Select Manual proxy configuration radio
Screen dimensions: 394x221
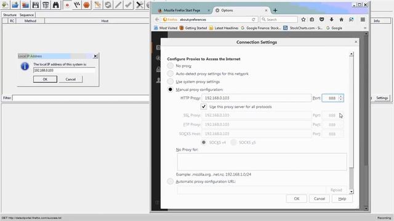point(170,90)
